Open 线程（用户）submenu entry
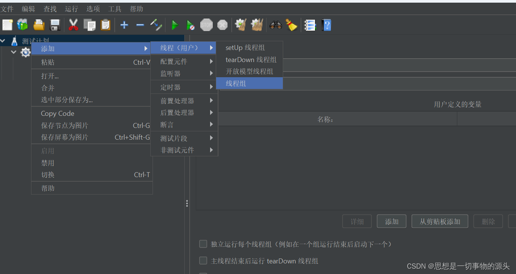The image size is (516, 274). 183,48
